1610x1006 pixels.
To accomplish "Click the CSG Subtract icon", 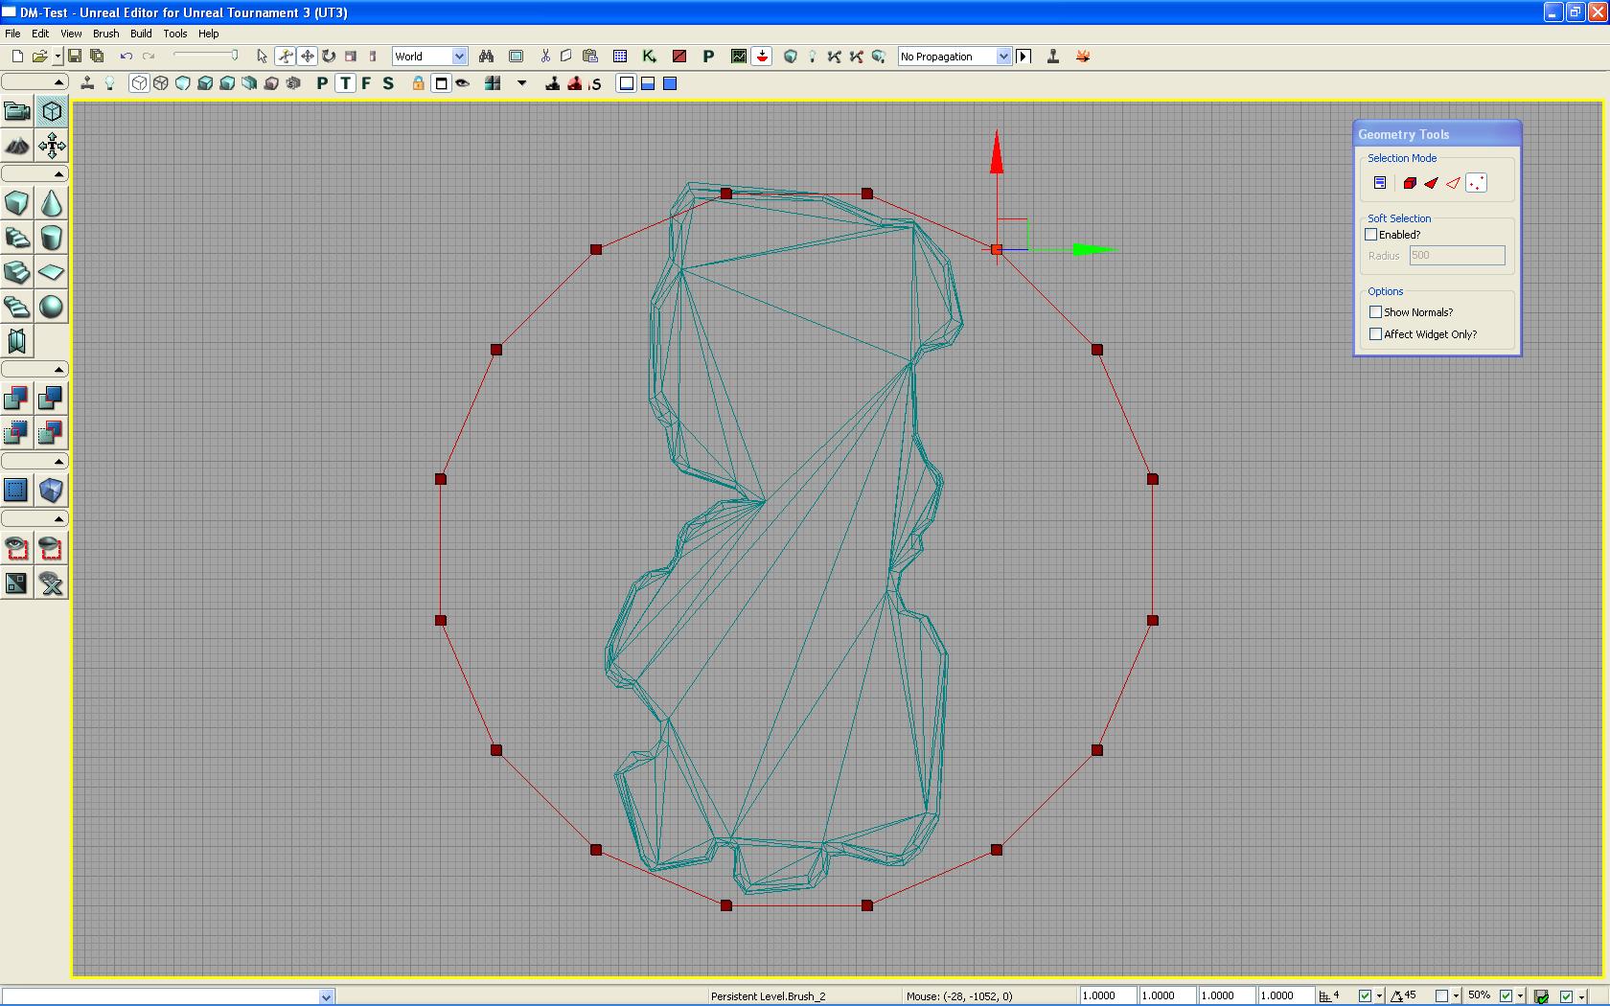I will point(51,398).
